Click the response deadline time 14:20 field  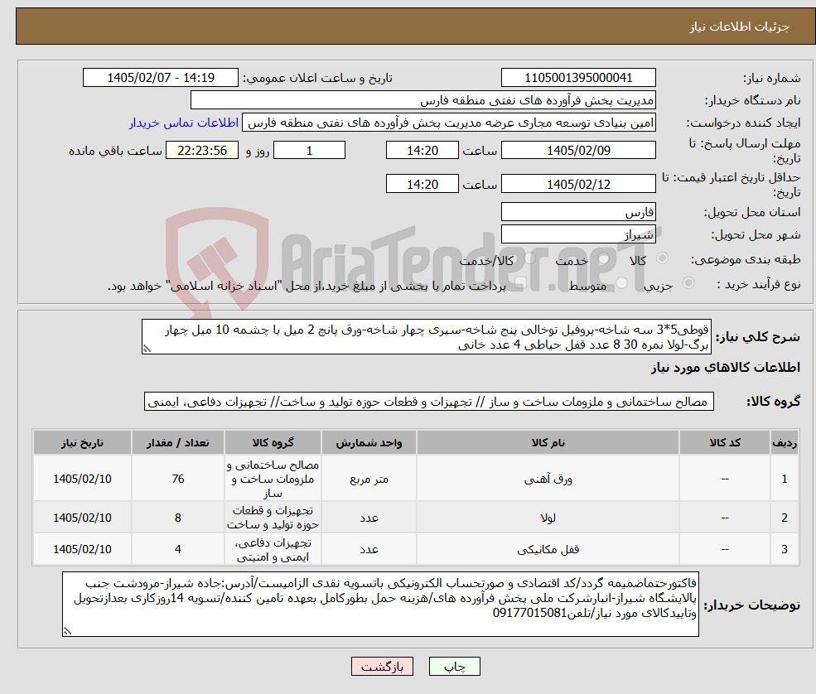click(422, 151)
